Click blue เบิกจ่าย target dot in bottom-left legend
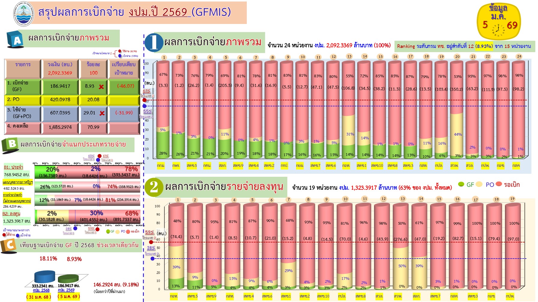This screenshot has width=538, height=302. (x=18, y=235)
